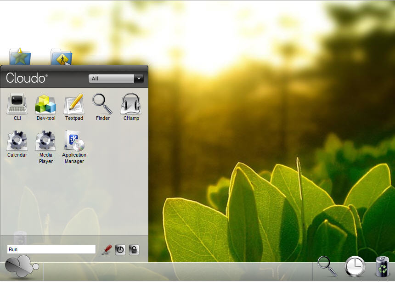Viewport: 395px width, 282px height.
Task: Open the recycle bin in taskbar
Action: click(383, 267)
